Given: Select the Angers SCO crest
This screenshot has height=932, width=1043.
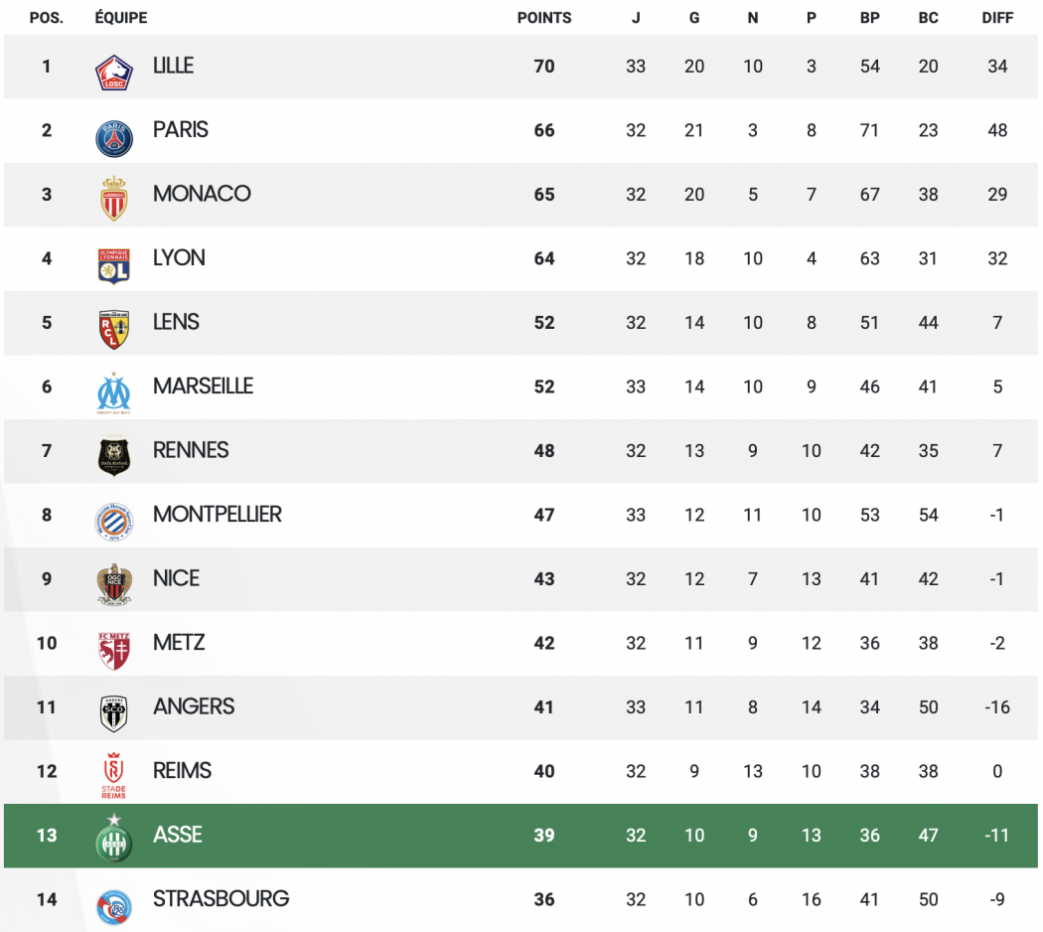Looking at the screenshot, I should pyautogui.click(x=114, y=713).
